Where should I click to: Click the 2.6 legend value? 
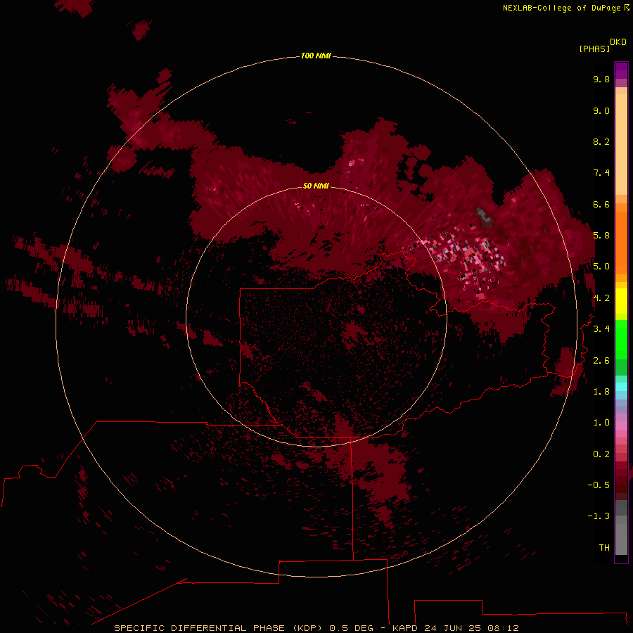pos(601,361)
